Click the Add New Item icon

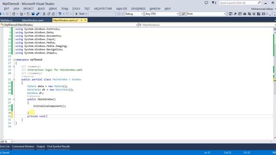[x=22, y=14]
